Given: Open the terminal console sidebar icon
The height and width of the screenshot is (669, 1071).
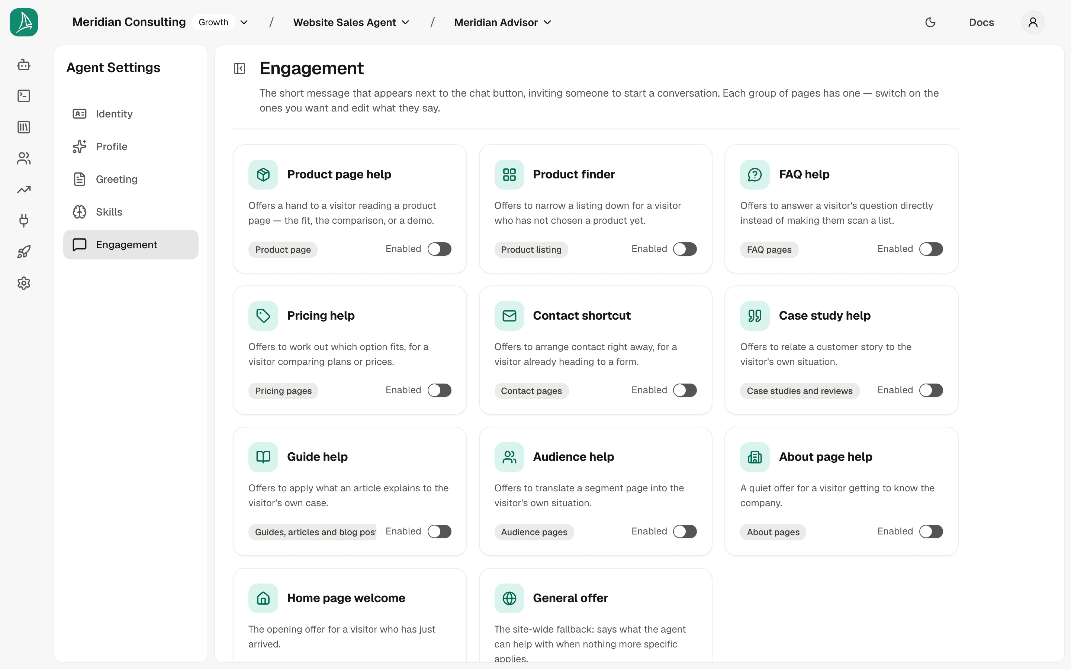Looking at the screenshot, I should click(x=24, y=96).
